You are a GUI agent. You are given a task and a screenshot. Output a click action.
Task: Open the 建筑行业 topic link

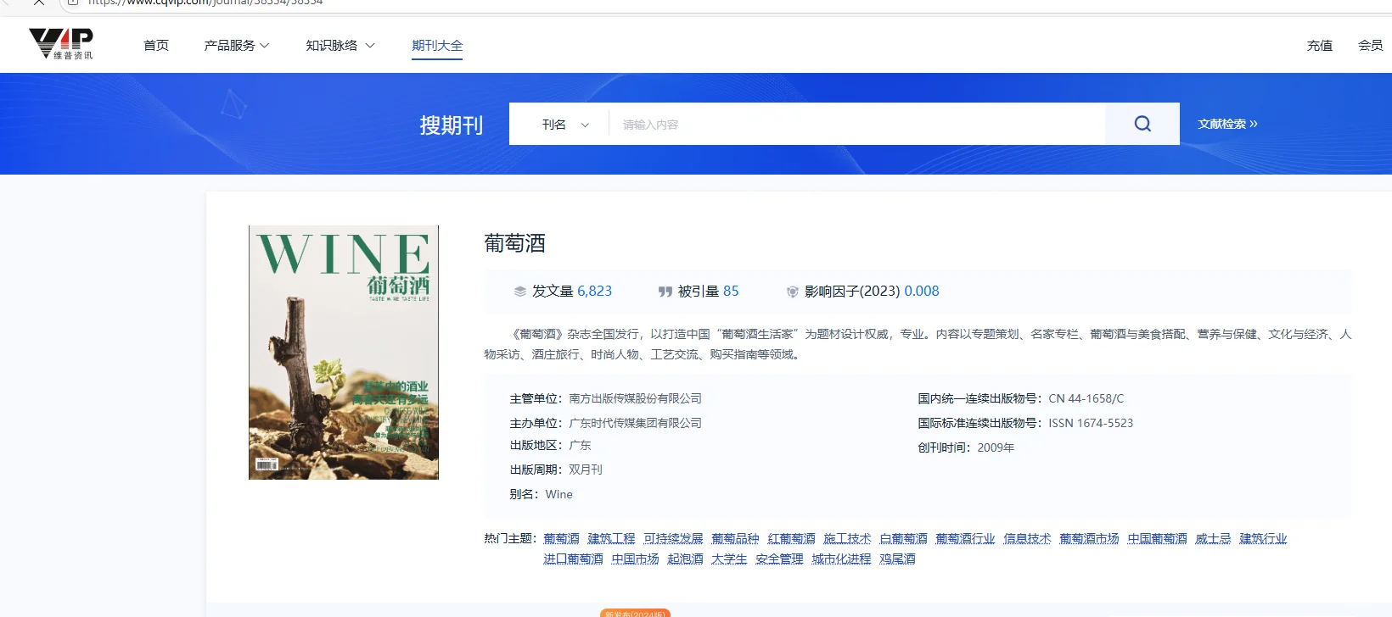point(1263,539)
